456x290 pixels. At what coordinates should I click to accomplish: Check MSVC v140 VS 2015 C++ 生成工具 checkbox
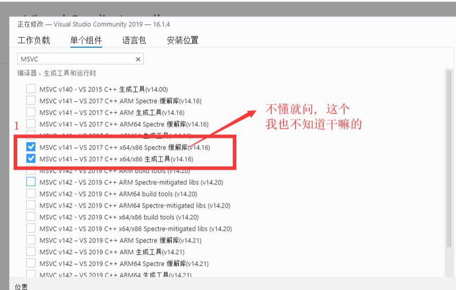tap(31, 89)
